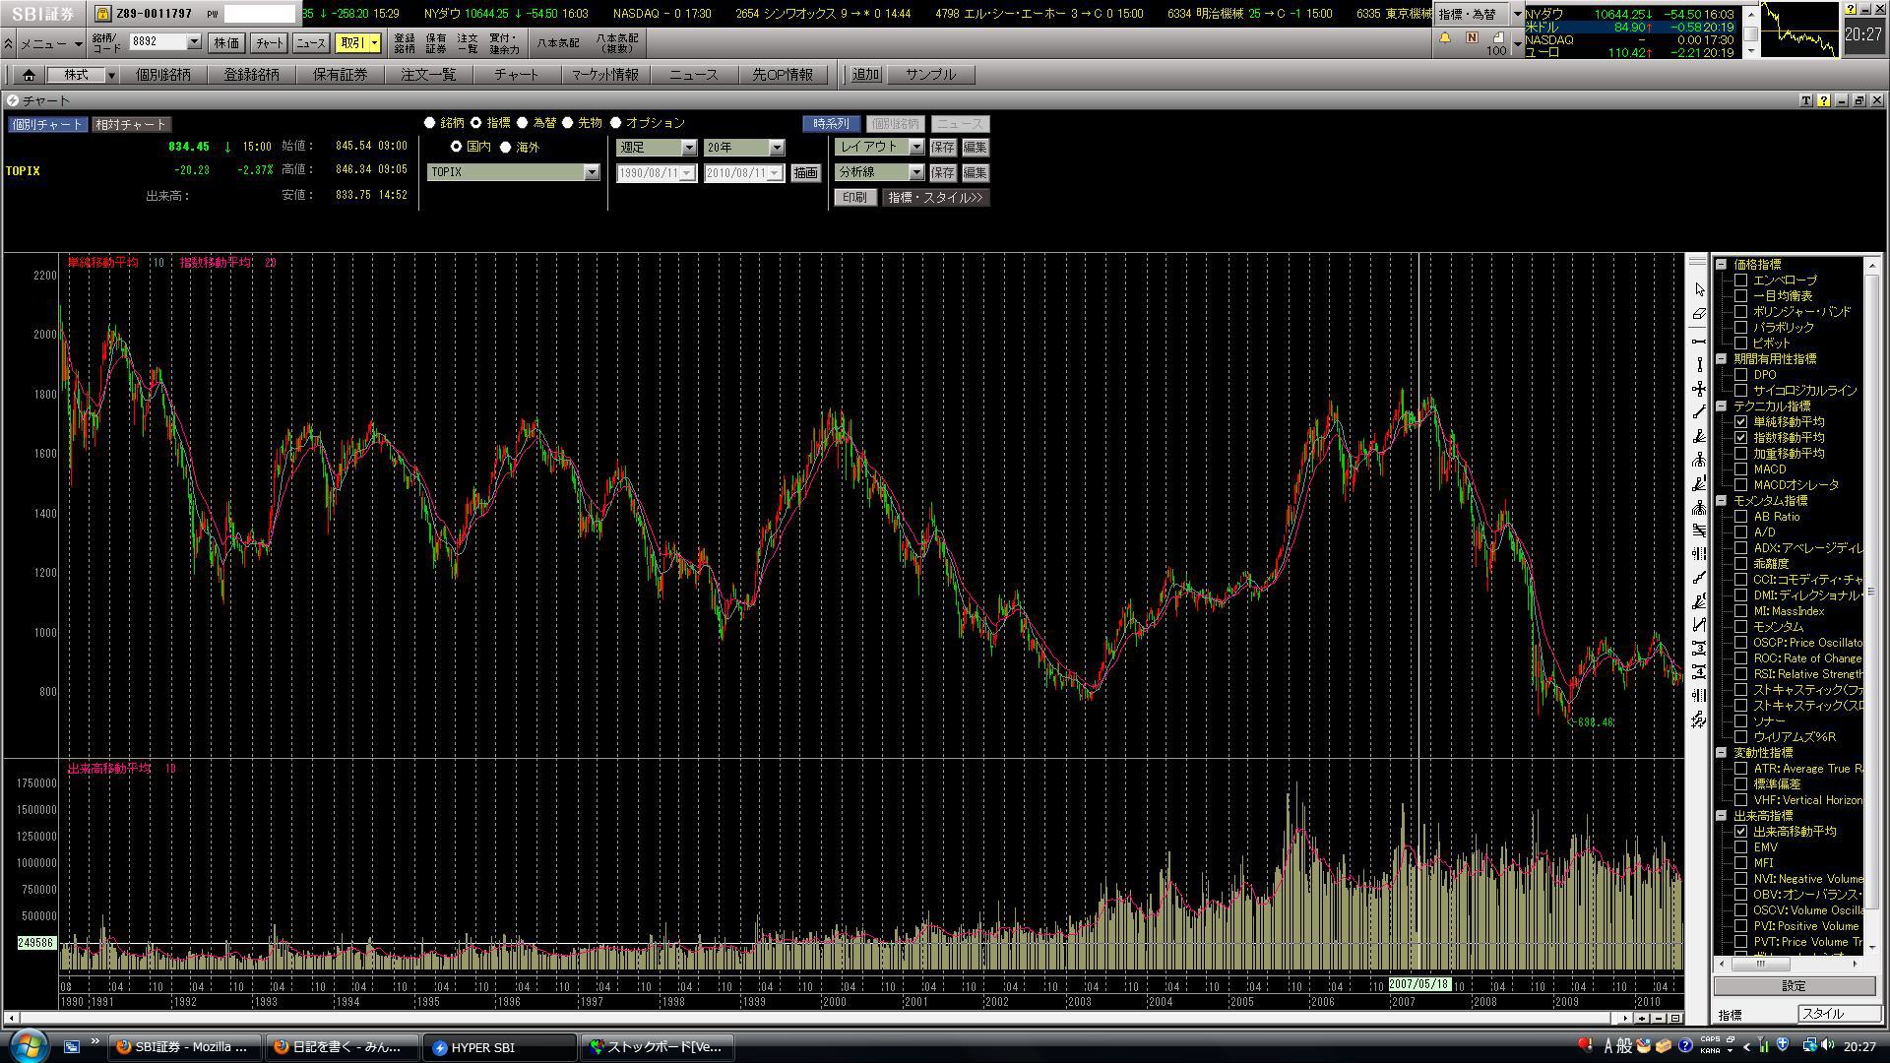The width and height of the screenshot is (1890, 1063).
Task: Select the vertical line drawing tool
Action: click(x=1699, y=365)
